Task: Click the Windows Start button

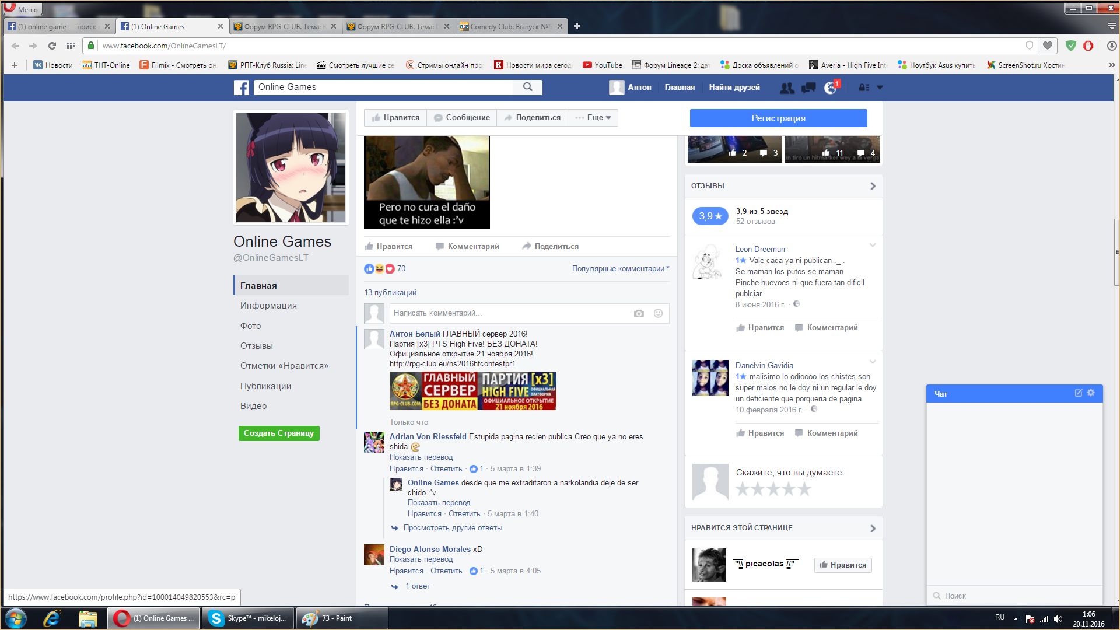Action: coord(16,618)
